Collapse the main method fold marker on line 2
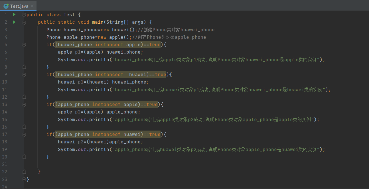The image size is (369, 189). pyautogui.click(x=24, y=22)
